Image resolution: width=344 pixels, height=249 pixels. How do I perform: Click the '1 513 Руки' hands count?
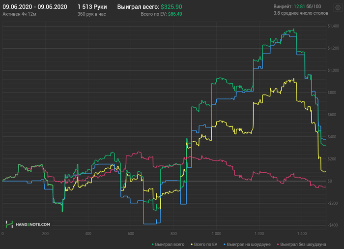[92, 7]
